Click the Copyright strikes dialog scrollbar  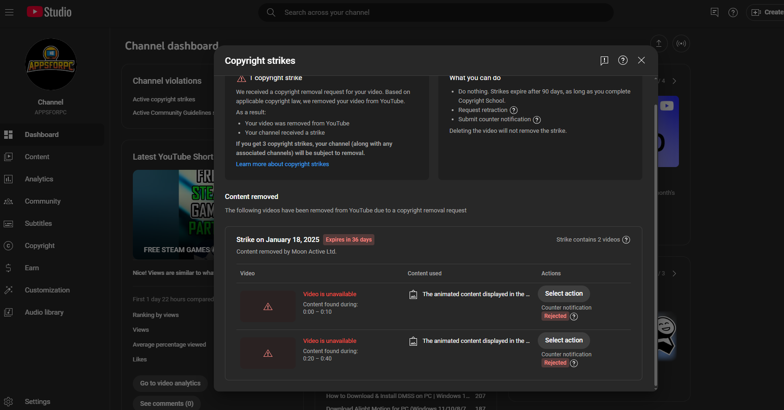click(655, 245)
